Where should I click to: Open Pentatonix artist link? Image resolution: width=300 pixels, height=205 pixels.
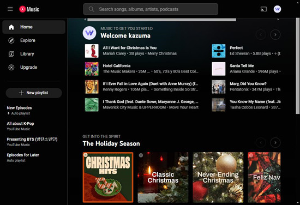pyautogui.click(x=239, y=89)
